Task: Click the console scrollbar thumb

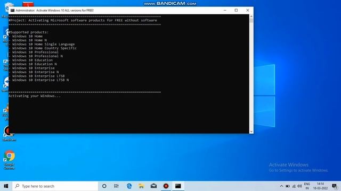Action: point(251,21)
